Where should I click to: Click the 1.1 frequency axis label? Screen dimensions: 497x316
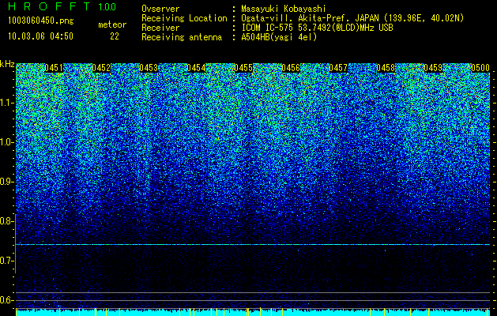click(x=6, y=103)
